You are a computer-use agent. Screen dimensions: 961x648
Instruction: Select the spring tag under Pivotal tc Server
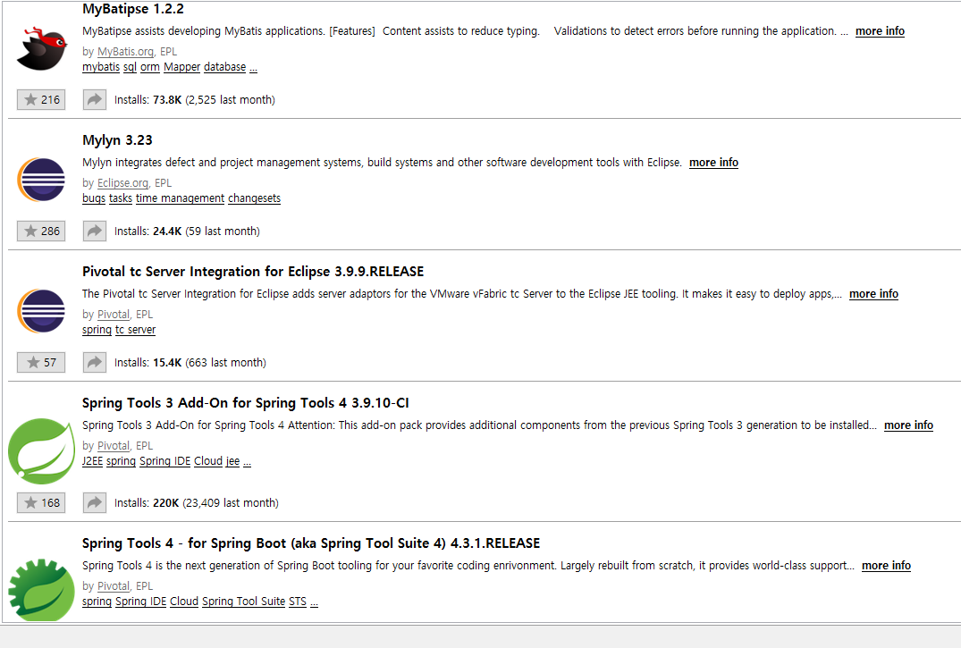tap(97, 329)
